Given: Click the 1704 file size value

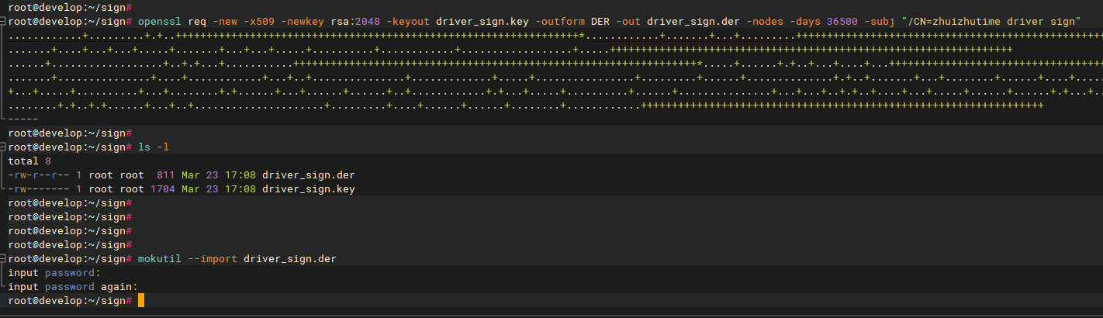Looking at the screenshot, I should pyautogui.click(x=163, y=188).
